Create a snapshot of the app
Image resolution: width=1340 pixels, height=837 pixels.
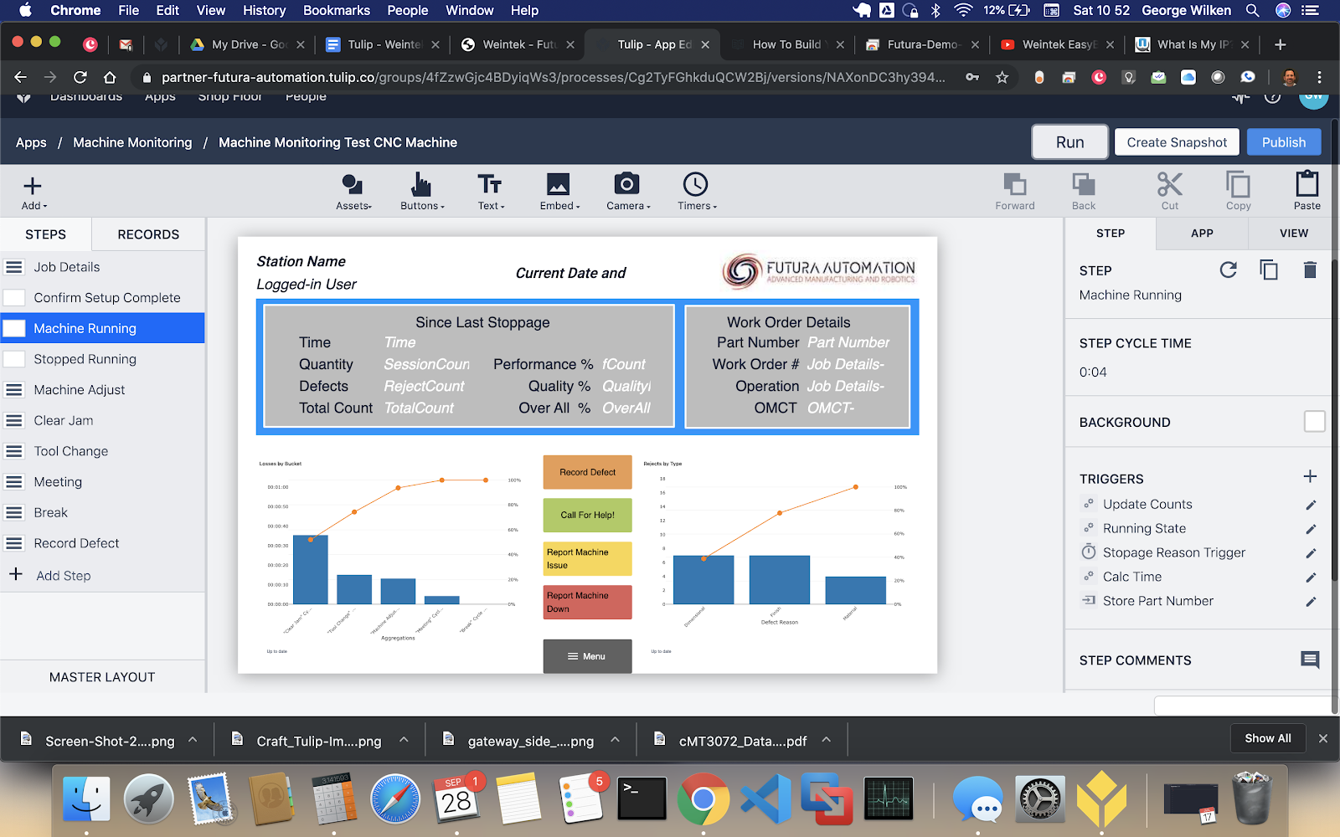point(1176,141)
